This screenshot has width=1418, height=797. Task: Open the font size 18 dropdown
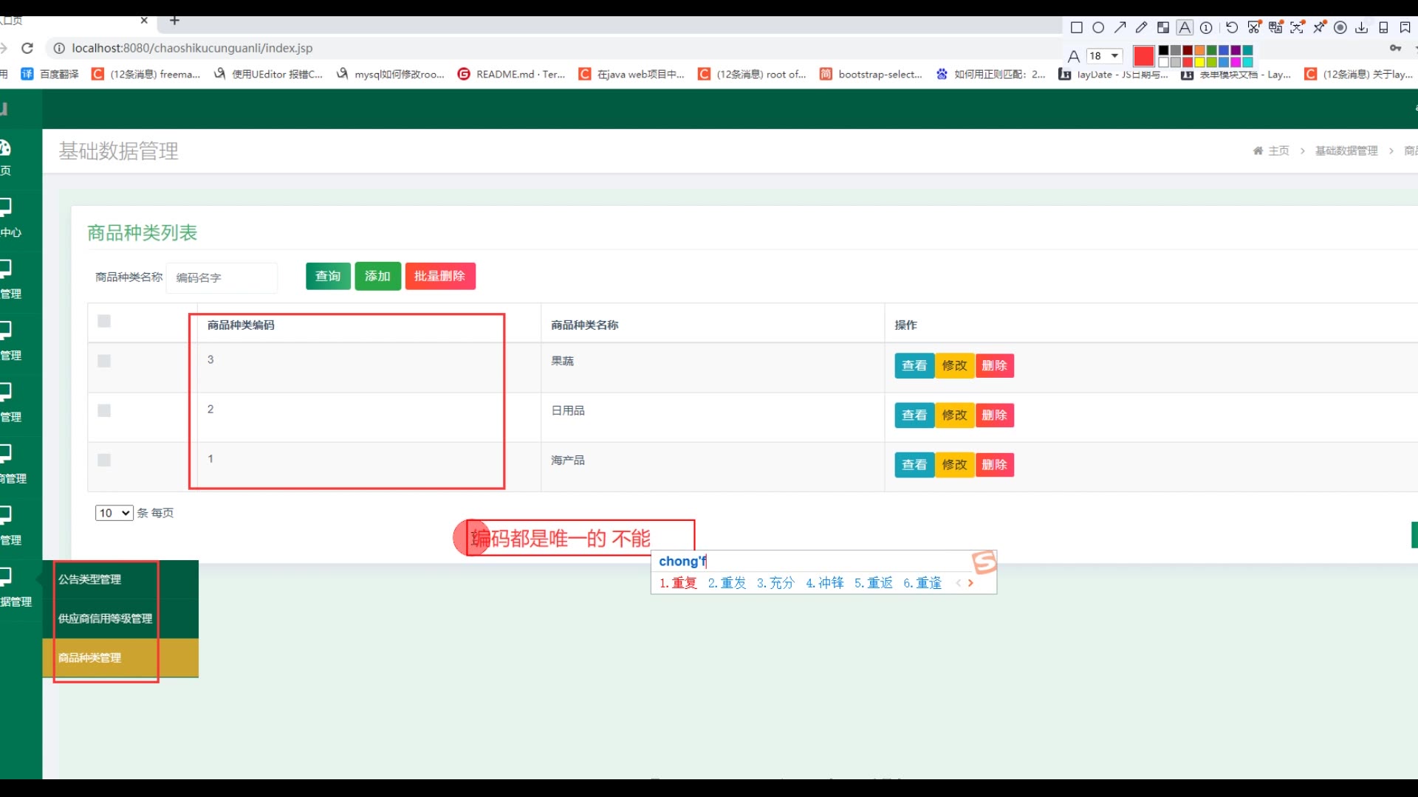(x=1105, y=56)
